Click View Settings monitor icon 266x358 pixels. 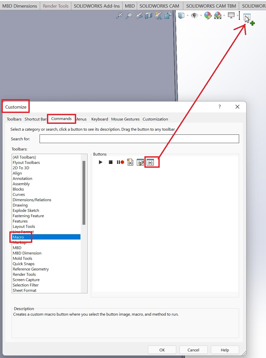click(x=231, y=16)
